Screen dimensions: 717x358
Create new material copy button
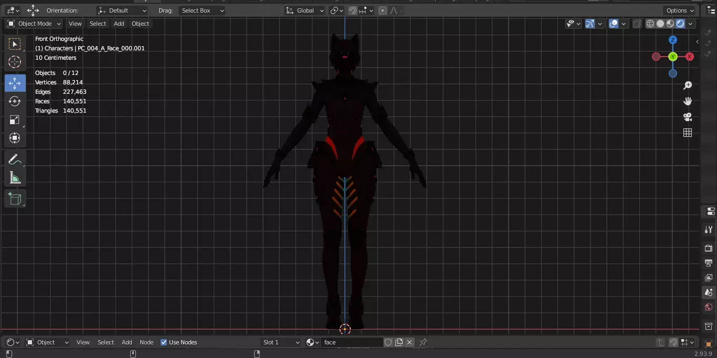(399, 342)
